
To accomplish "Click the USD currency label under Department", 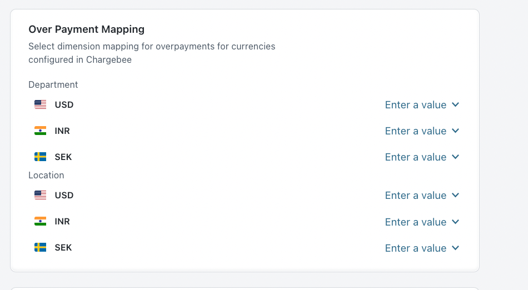I will click(x=64, y=104).
